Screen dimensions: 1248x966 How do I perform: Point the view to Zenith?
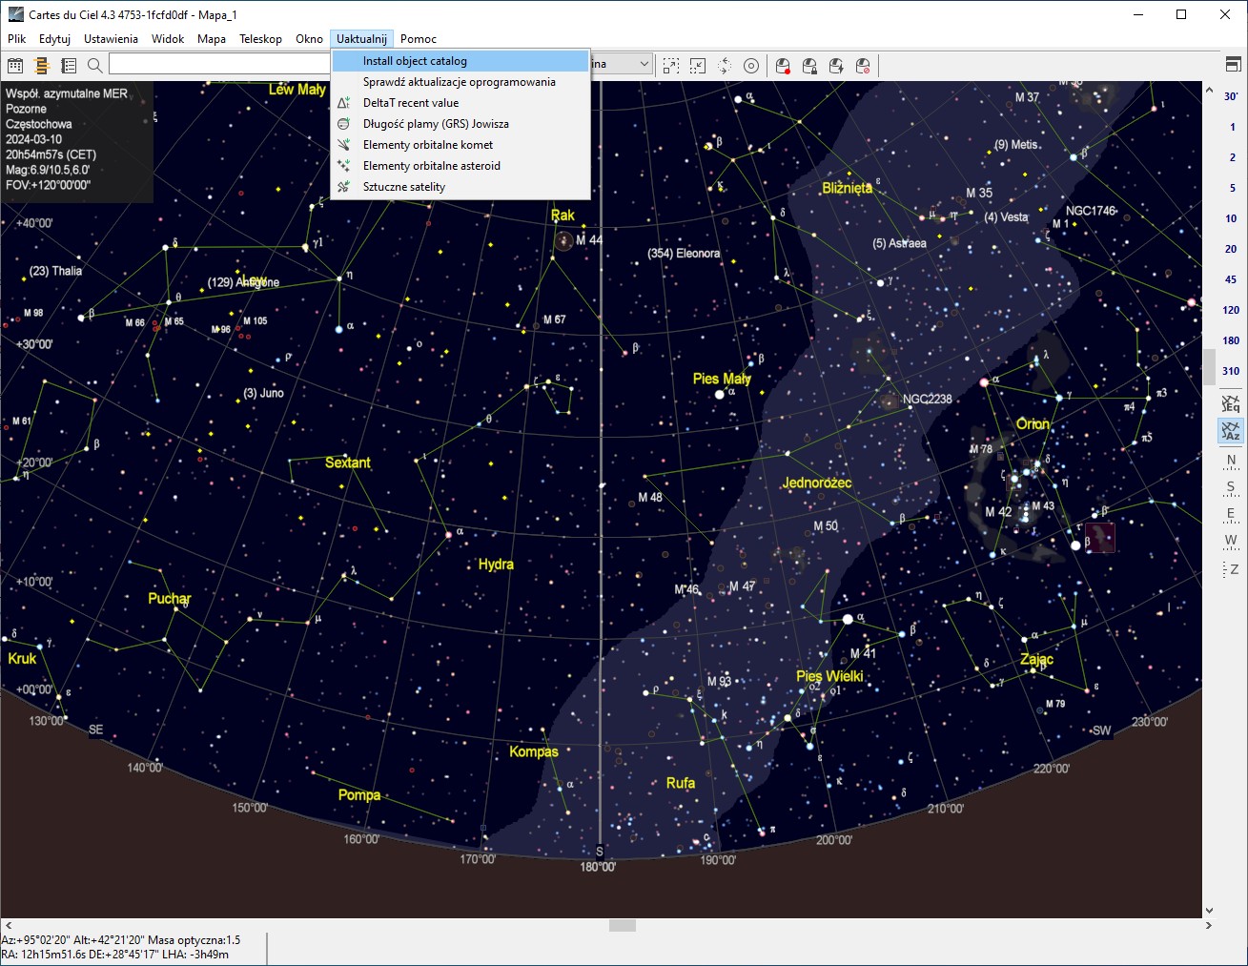point(1231,569)
